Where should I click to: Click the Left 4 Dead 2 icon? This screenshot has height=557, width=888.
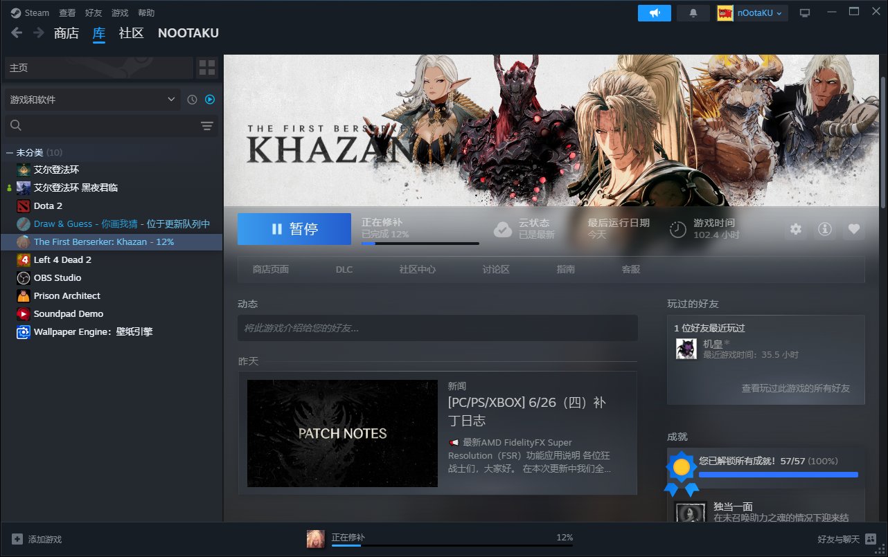point(24,259)
